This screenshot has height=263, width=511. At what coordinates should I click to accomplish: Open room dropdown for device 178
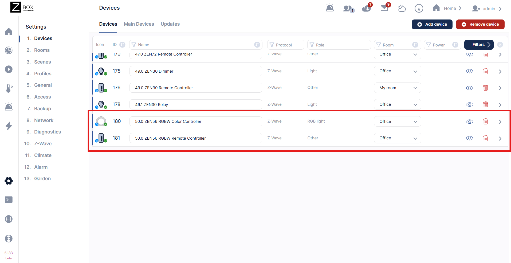[x=398, y=104]
